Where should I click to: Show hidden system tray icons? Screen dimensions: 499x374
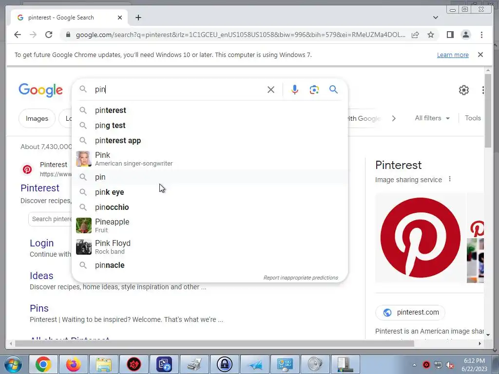[x=414, y=365]
